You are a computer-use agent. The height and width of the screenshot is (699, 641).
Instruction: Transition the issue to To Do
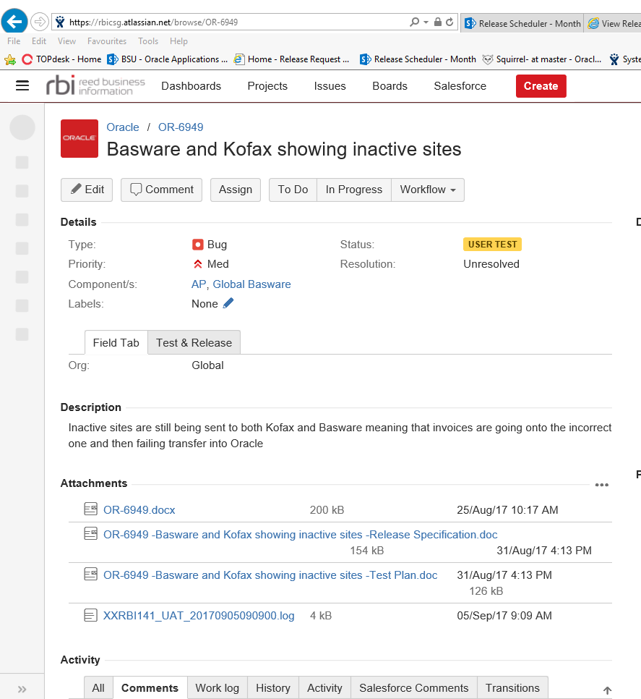(x=293, y=190)
